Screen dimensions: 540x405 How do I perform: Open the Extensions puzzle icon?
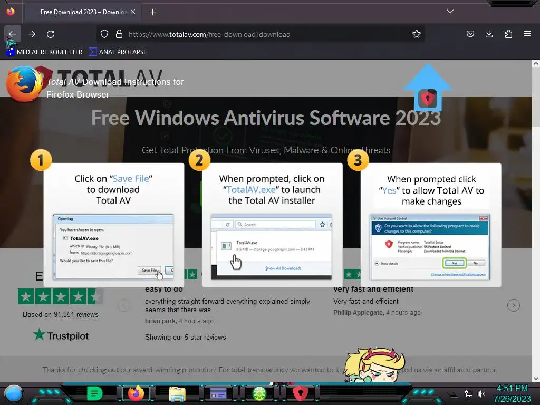(508, 34)
